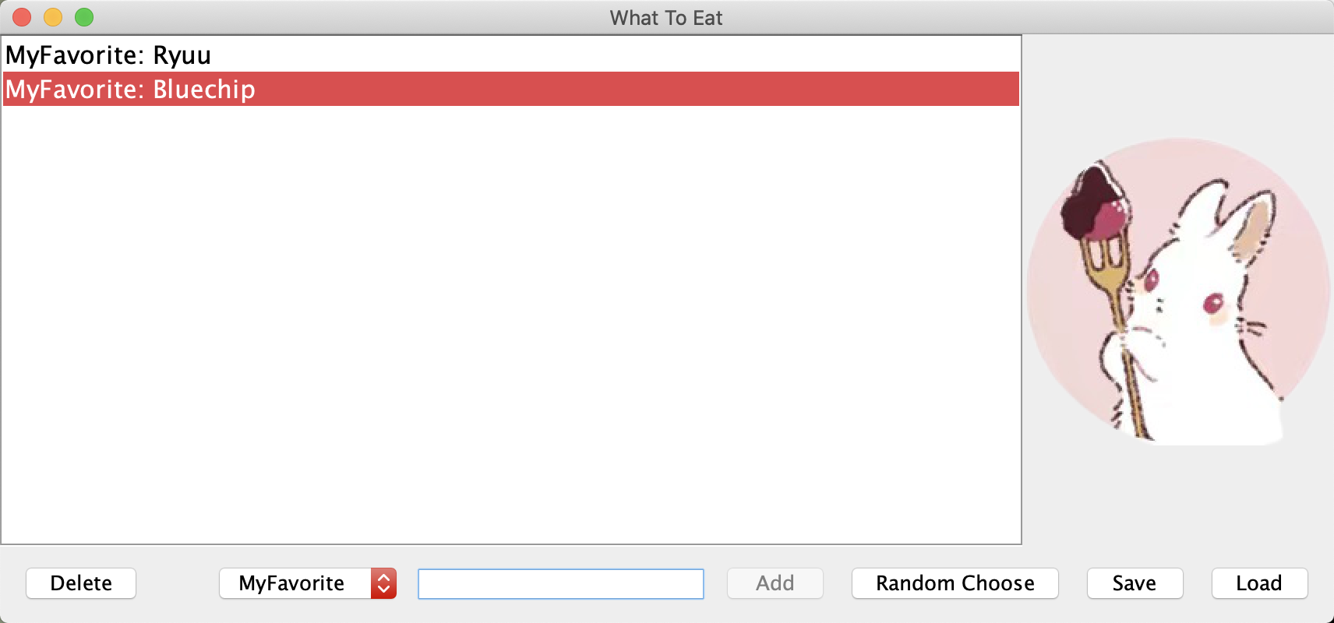Focus the restaurant name text field
The width and height of the screenshot is (1334, 623).
561,584
